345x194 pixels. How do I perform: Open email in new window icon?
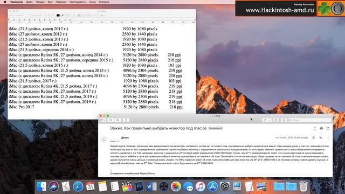point(328,128)
